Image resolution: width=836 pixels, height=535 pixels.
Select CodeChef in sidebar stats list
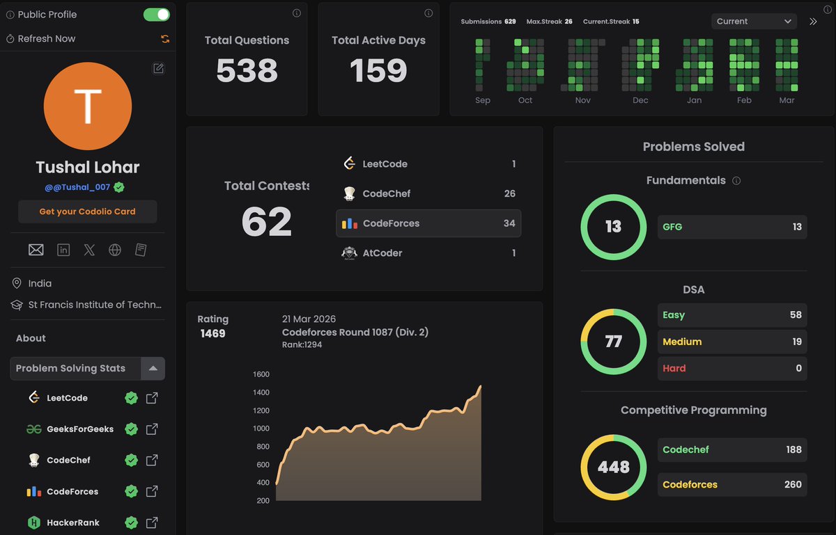click(x=68, y=460)
